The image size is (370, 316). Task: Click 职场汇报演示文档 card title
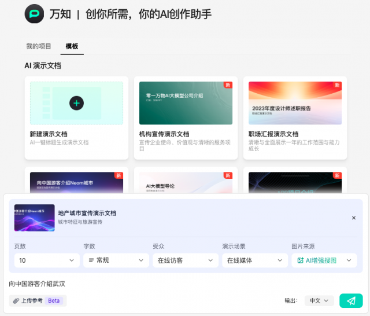click(x=273, y=134)
